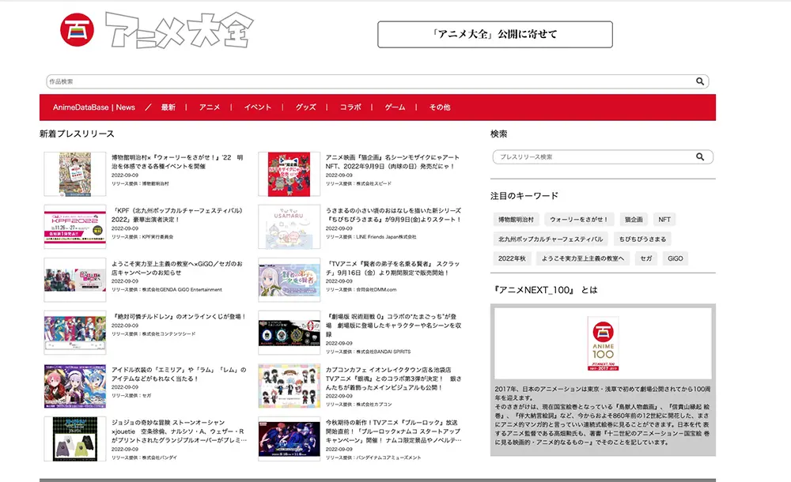The image size is (791, 482).
Task: Click the アニメ大全 title logo
Action: [x=179, y=30]
